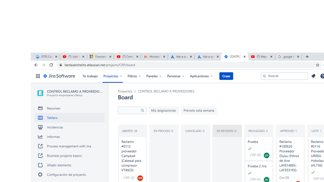
Task: Switch to the (7) Comp YouTube tab
Action: coord(127,57)
